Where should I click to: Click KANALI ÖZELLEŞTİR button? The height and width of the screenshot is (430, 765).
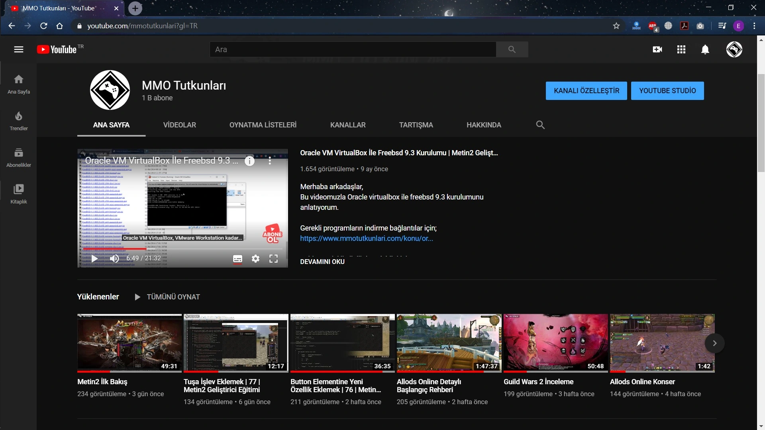586,91
